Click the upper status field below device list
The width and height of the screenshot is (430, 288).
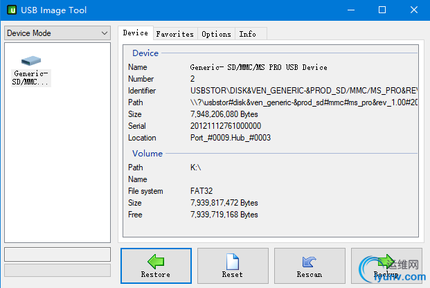tap(57, 254)
